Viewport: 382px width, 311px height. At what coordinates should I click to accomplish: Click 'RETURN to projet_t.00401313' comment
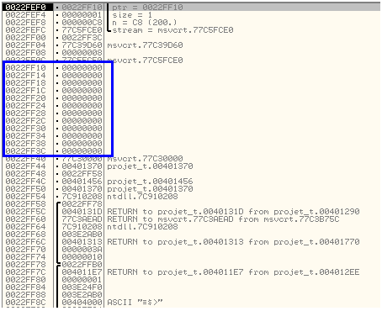233,241
